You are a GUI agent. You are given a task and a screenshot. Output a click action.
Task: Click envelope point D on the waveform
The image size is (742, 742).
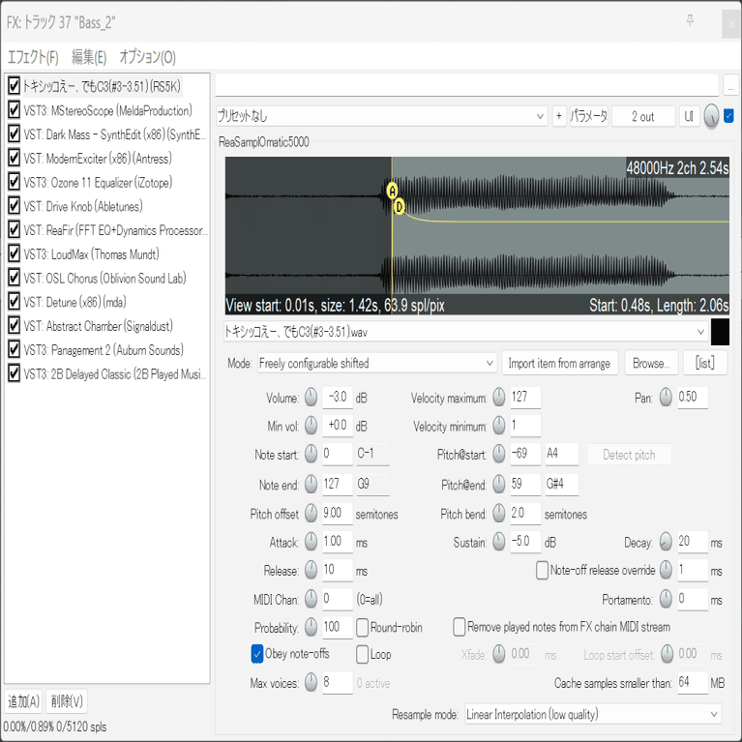[399, 207]
